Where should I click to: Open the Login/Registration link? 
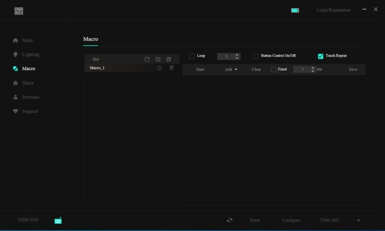point(333,10)
